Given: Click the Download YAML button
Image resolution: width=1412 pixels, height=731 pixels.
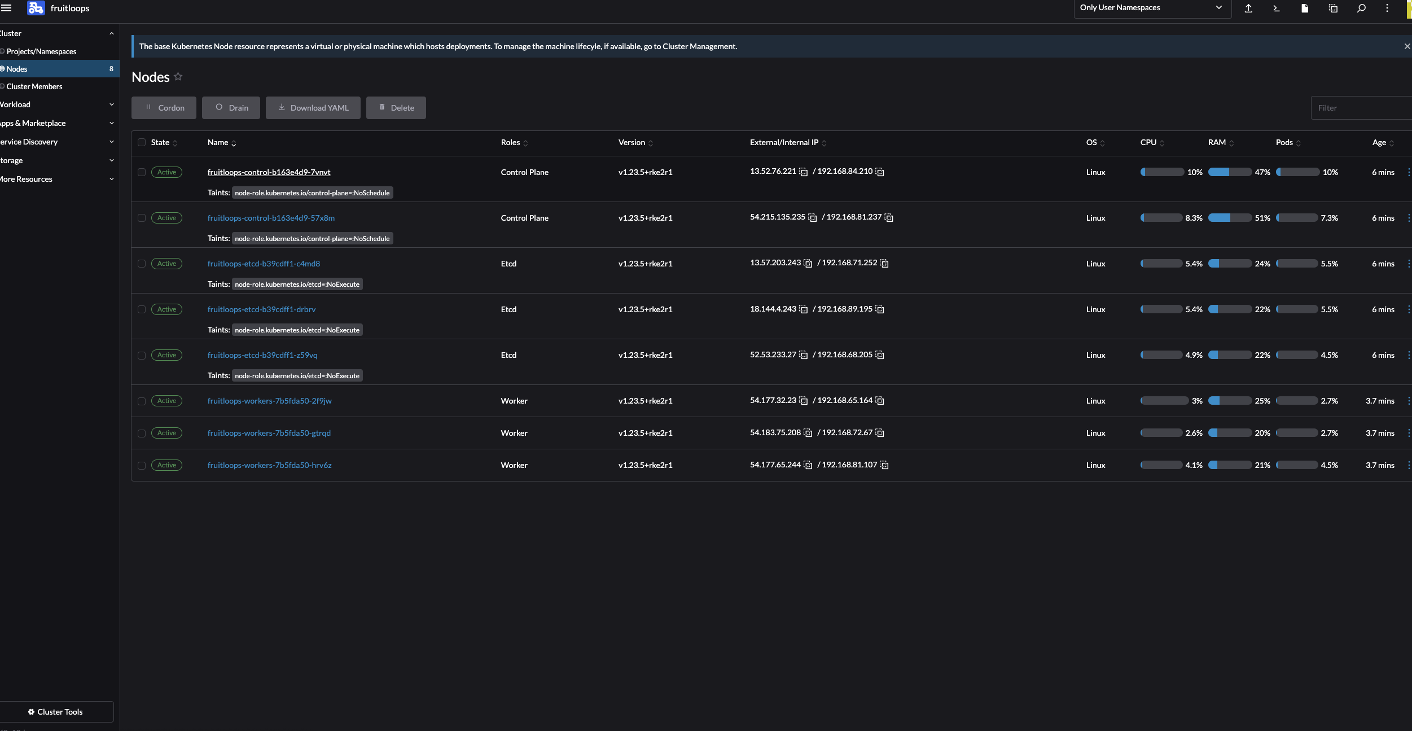Looking at the screenshot, I should [313, 107].
